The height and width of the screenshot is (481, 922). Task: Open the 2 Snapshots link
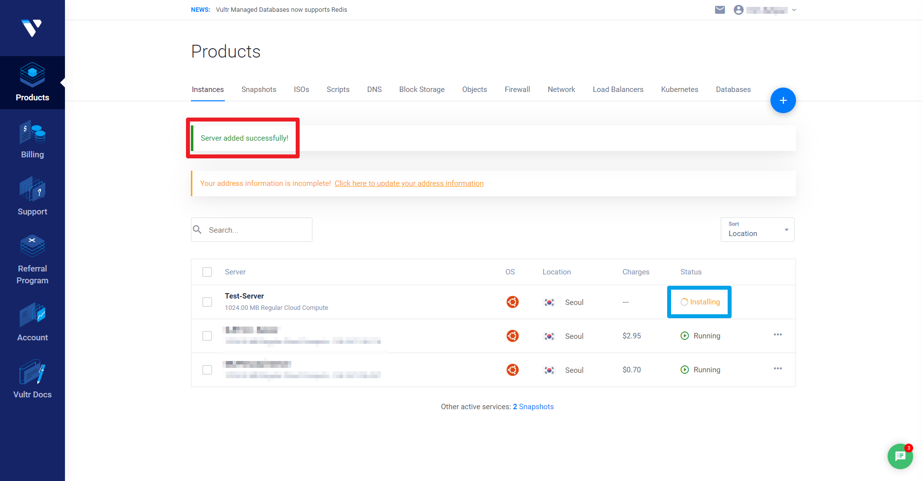[x=533, y=407]
